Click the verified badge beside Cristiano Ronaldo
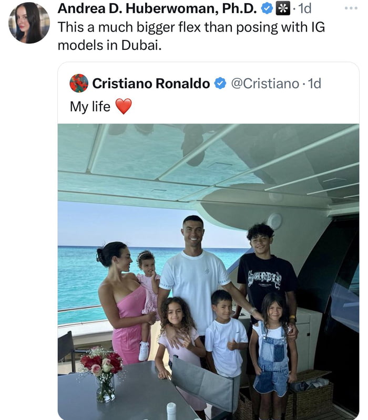Image resolution: width=368 pixels, height=420 pixels. (220, 83)
